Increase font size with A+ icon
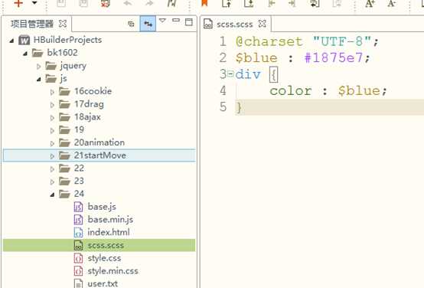This screenshot has width=424, height=288. (x=370, y=3)
